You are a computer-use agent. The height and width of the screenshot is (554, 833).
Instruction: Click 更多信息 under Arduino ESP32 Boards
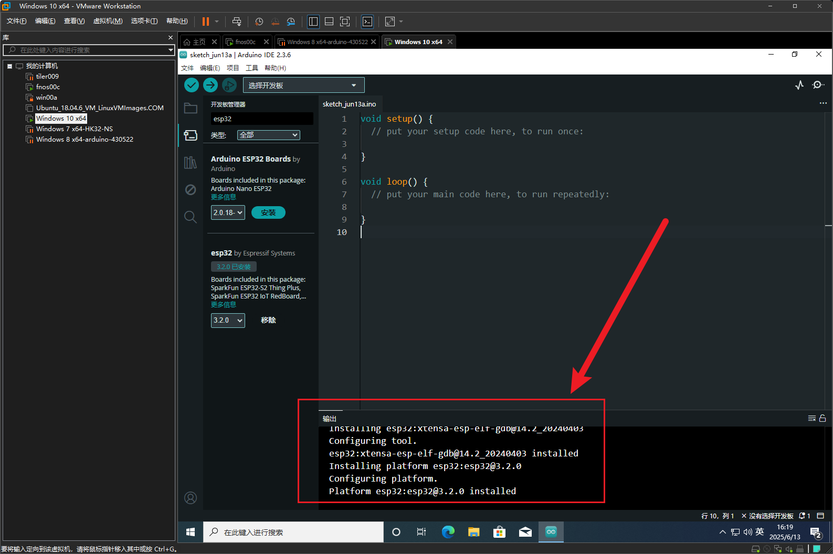click(224, 197)
